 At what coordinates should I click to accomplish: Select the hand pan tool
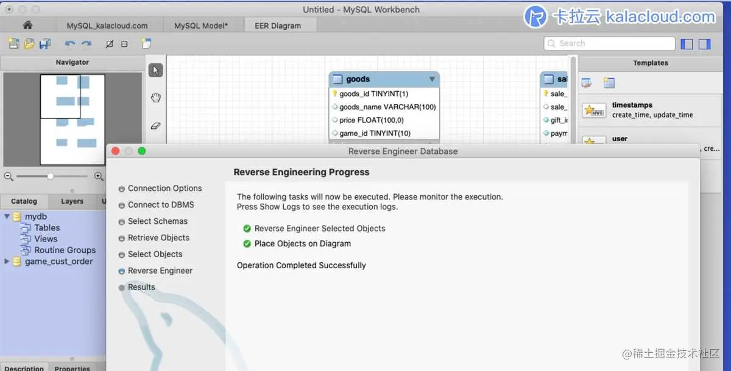(x=155, y=98)
